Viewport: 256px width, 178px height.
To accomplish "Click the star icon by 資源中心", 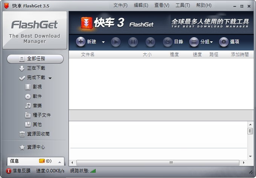I will (22, 148).
